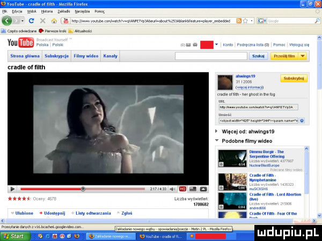This screenshot has height=241, width=322.
Task: Click the video URL field
Action: click(x=258, y=107)
